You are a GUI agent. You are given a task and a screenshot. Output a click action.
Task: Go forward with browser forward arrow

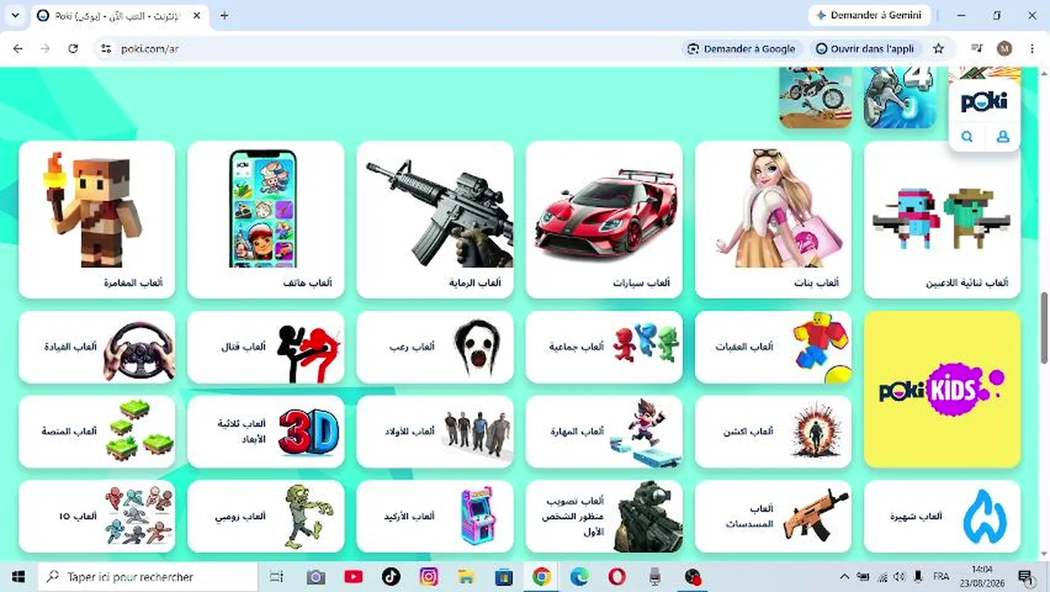point(45,49)
